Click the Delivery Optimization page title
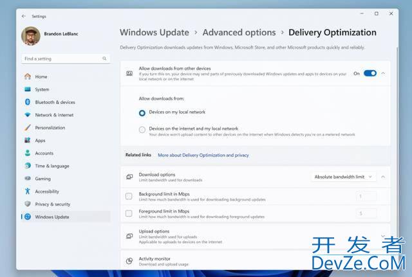The height and width of the screenshot is (277, 412). (332, 32)
